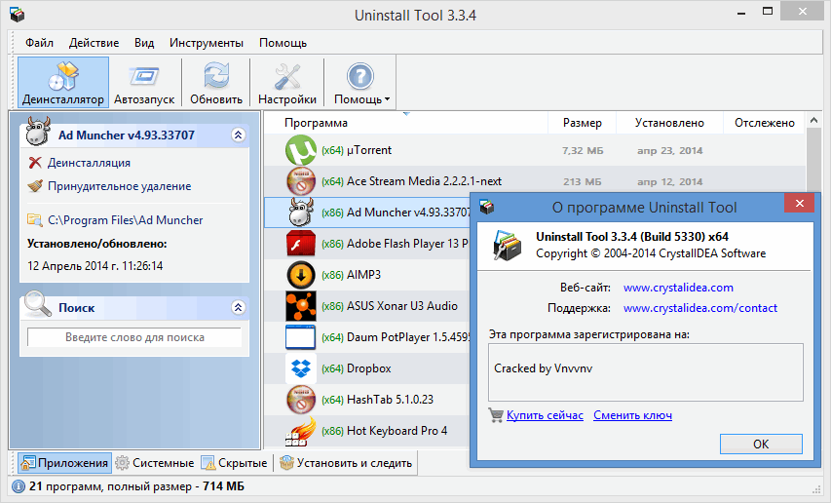The image size is (831, 503).
Task: Click the Обновить refresh icon
Action: tap(216, 75)
